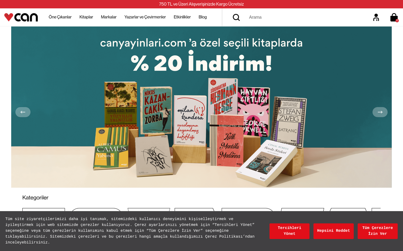
Task: Click Tüm Çerezlere İzin Ver button
Action: [378, 231]
